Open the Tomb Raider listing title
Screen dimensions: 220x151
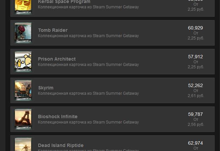[x=53, y=30]
